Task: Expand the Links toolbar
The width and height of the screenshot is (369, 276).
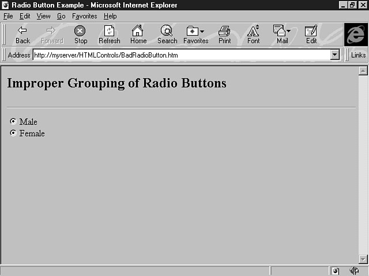Action: click(x=357, y=55)
